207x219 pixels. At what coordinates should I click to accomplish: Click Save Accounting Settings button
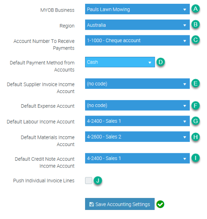pos(120,204)
